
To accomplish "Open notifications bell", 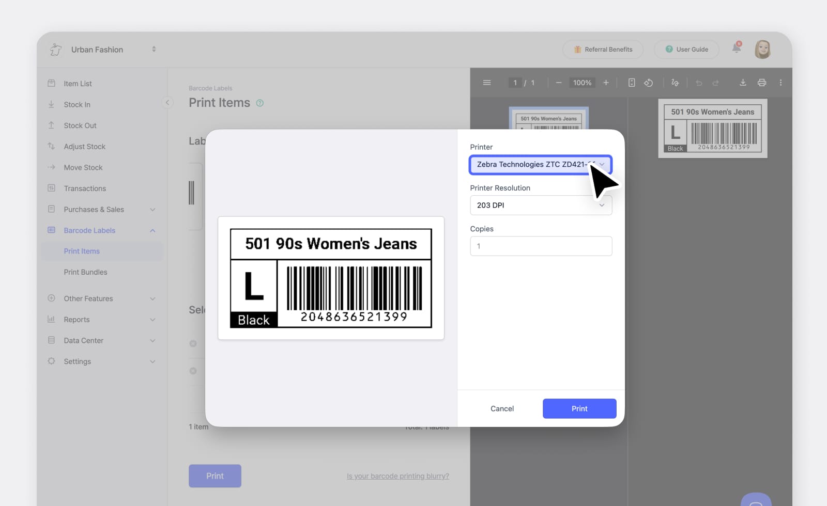I will coord(736,48).
